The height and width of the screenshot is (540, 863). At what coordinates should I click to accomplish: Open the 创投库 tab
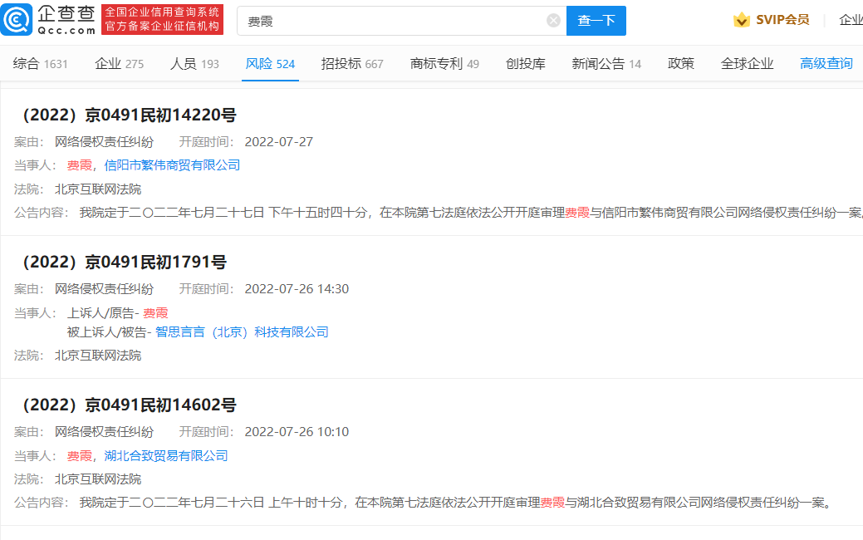pos(526,64)
